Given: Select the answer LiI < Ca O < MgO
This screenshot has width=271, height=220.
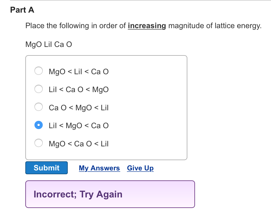Looking at the screenshot, I should [39, 89].
